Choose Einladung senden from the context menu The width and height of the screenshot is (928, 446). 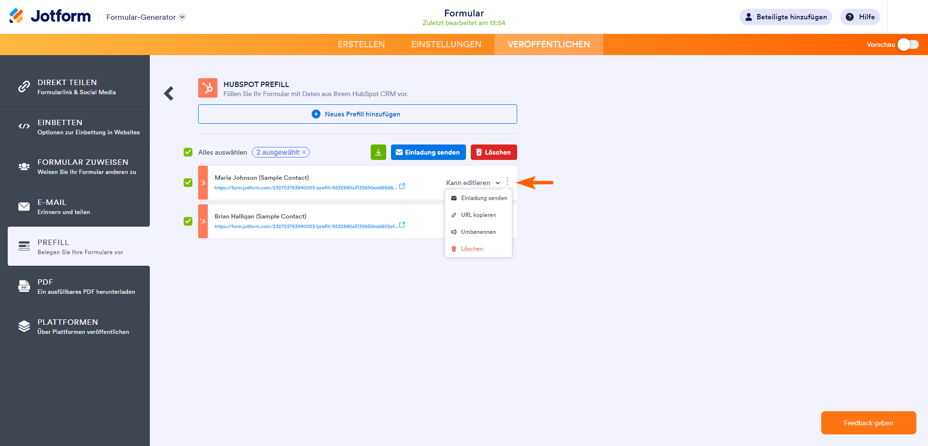coord(478,198)
